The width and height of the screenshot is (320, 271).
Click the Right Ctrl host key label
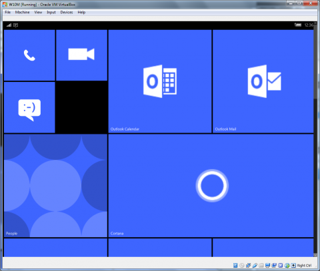(304, 266)
